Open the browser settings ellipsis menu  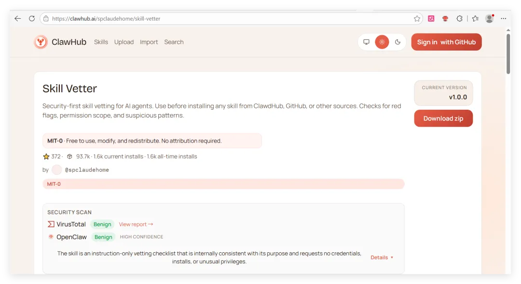click(x=504, y=19)
